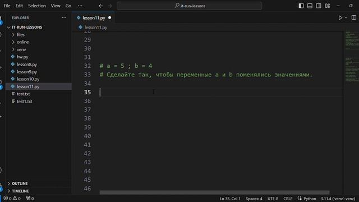This screenshot has width=359, height=202.
Task: Open Customize Layout options
Action: [328, 6]
